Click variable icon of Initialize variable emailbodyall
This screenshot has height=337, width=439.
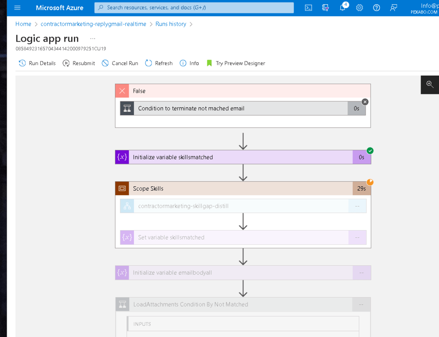(x=122, y=273)
